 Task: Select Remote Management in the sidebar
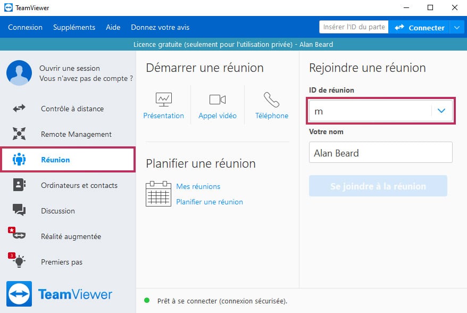(68, 134)
